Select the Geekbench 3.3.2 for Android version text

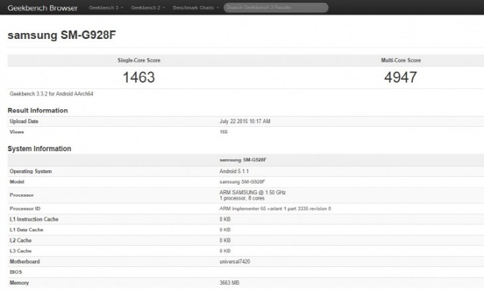pos(51,94)
